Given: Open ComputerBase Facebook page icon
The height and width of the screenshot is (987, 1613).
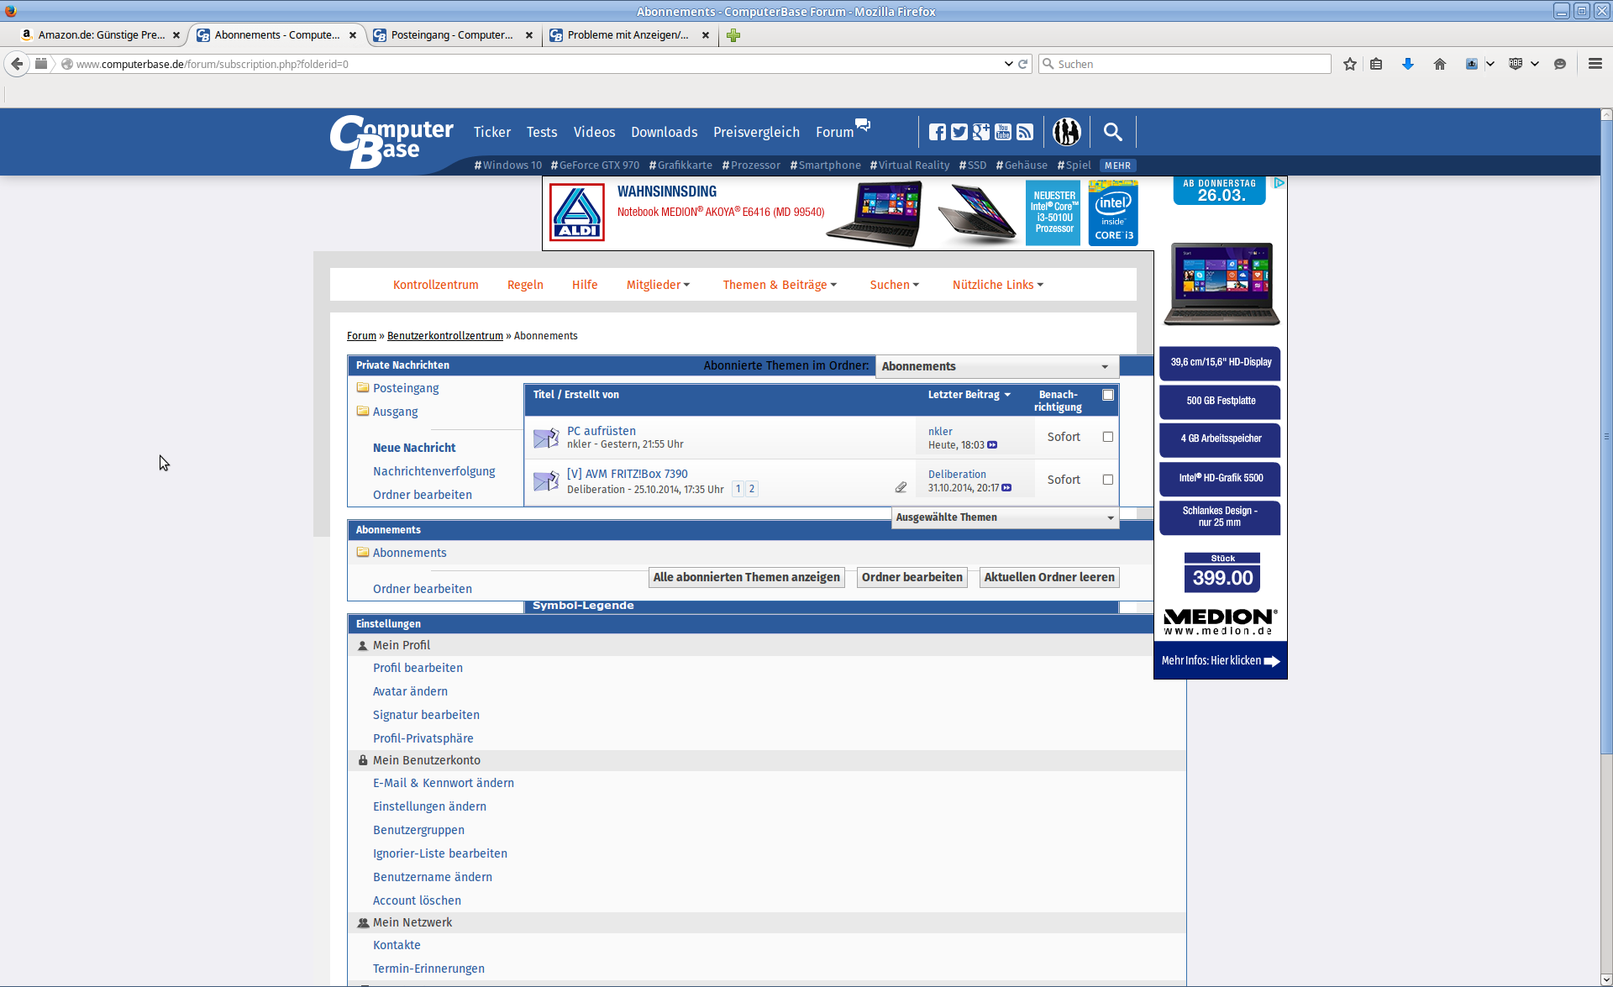Looking at the screenshot, I should (937, 132).
